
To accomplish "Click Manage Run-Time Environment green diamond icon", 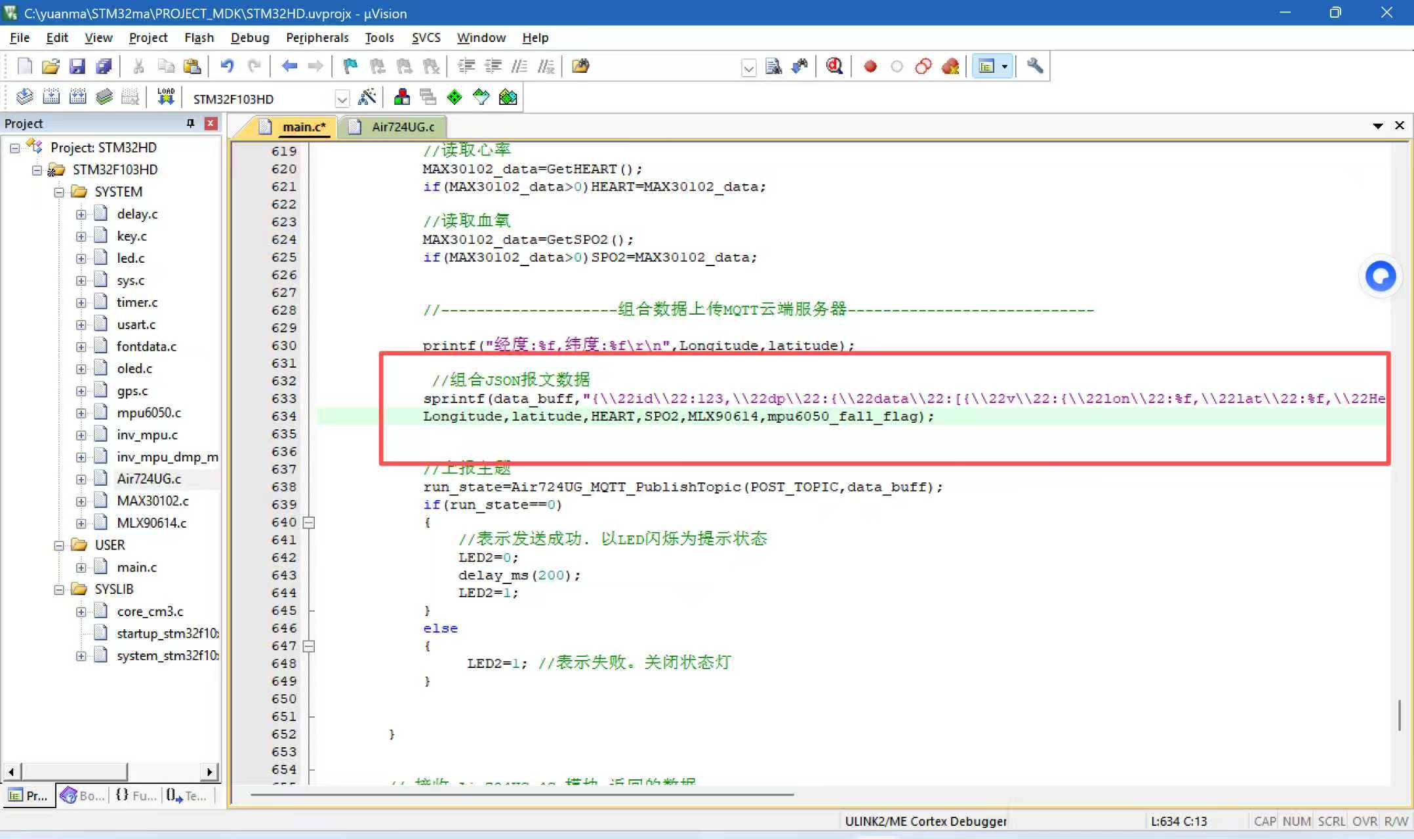I will pyautogui.click(x=454, y=98).
